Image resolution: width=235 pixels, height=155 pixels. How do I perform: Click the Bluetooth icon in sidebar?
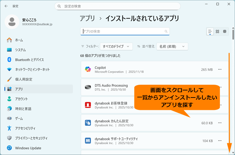coord(9,60)
